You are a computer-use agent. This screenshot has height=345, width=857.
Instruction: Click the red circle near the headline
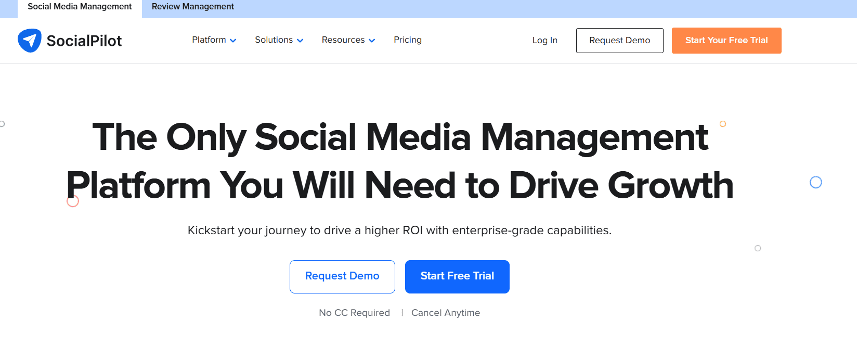(72, 200)
